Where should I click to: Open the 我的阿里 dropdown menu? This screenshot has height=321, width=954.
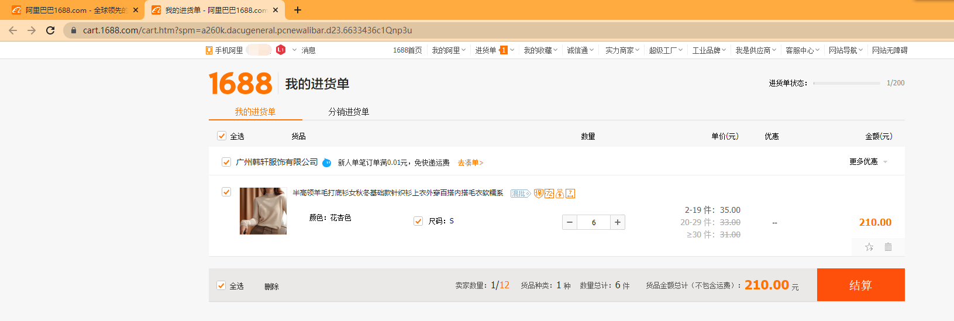tap(449, 50)
